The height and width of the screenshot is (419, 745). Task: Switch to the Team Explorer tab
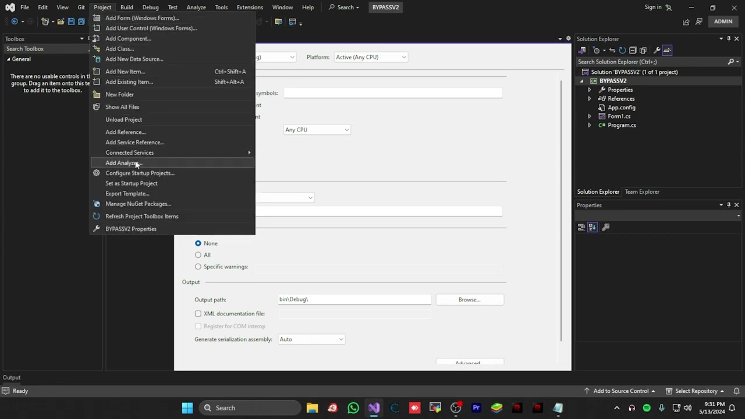[642, 191]
